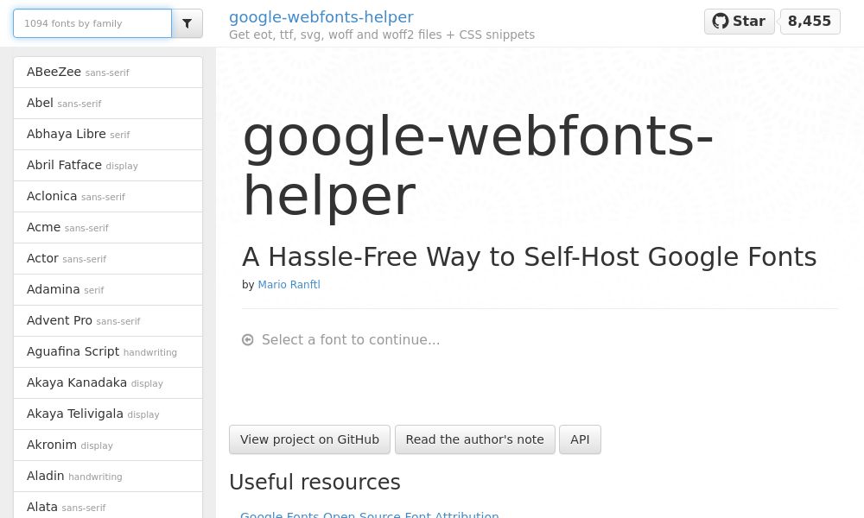Image resolution: width=864 pixels, height=518 pixels.
Task: Select the ABeeZee font
Action: (108, 72)
